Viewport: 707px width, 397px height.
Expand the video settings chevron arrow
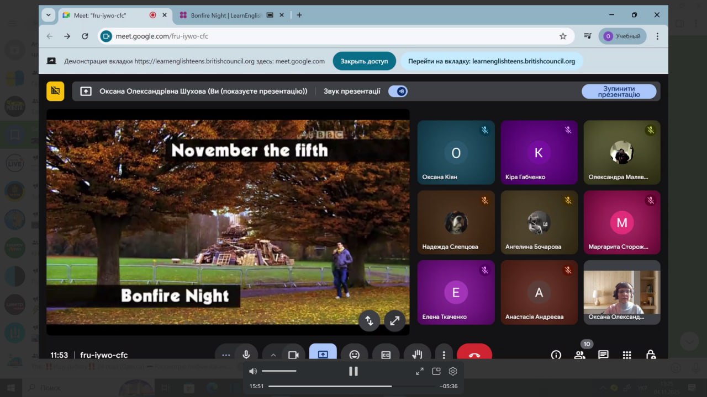pyautogui.click(x=273, y=355)
